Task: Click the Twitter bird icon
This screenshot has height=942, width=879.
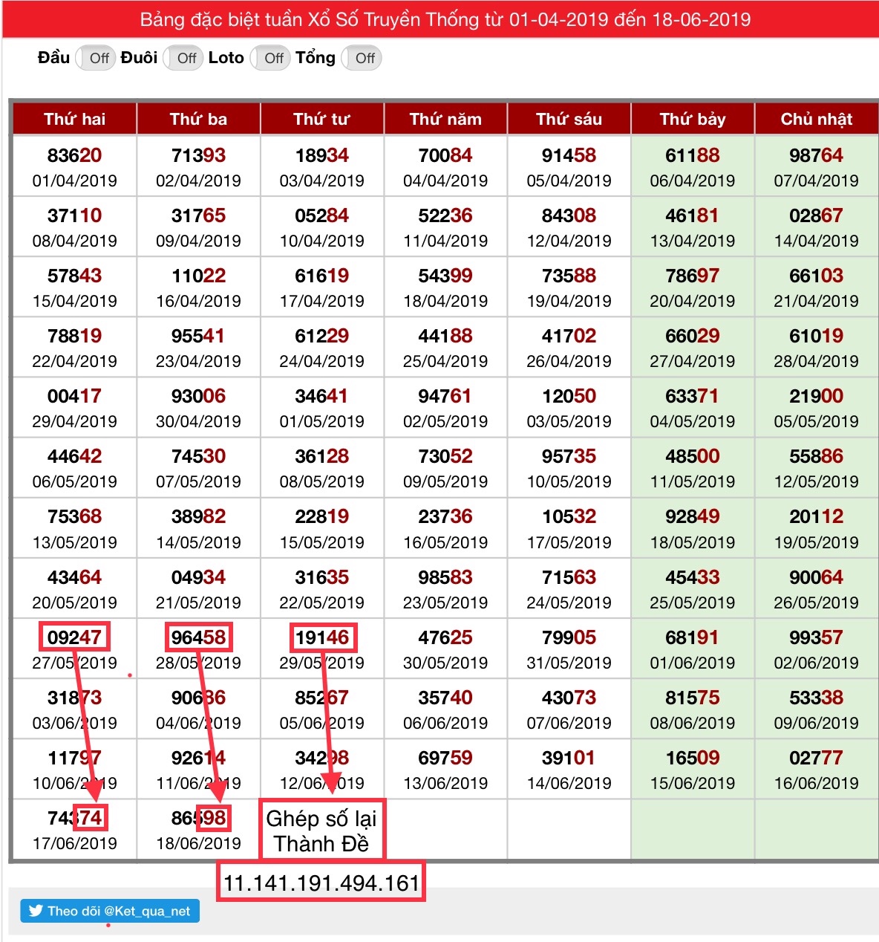Action: click(35, 911)
